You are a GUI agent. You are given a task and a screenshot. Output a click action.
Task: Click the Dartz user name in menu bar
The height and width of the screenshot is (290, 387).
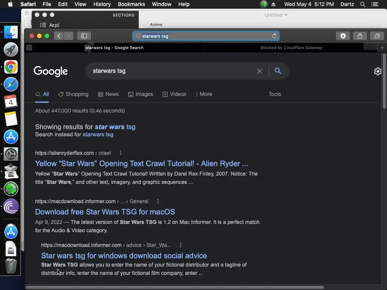(347, 4)
